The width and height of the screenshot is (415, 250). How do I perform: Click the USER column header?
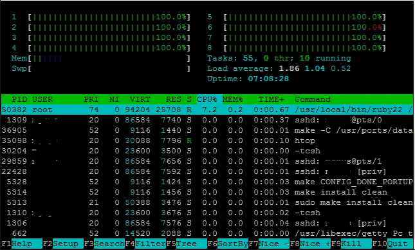[42, 99]
